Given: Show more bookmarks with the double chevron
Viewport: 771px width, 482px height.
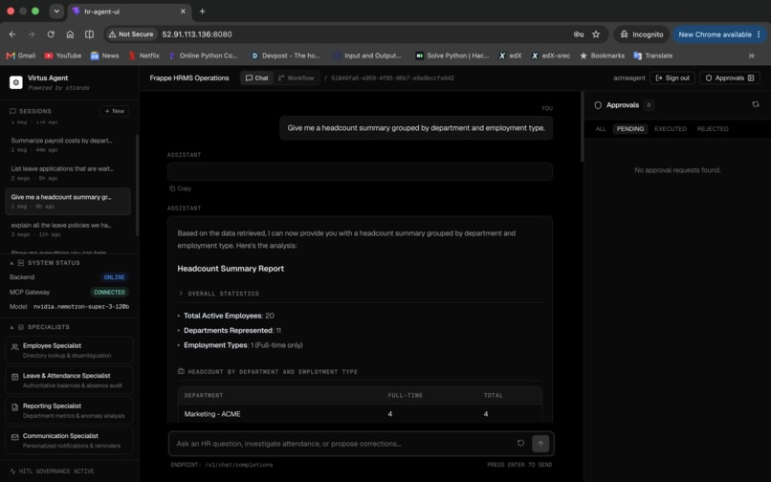Looking at the screenshot, I should coord(751,55).
